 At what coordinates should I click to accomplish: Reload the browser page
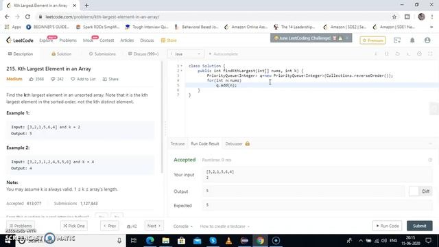tap(27, 16)
